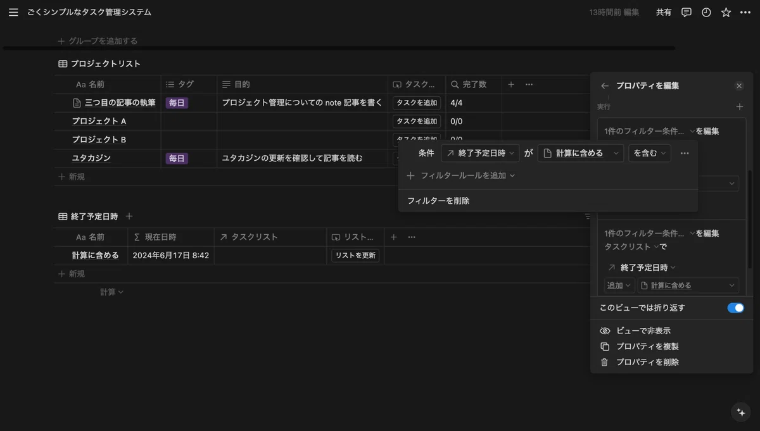The width and height of the screenshot is (760, 431).
Task: Open the 三つ目の記事の執筆 page
Action: [120, 103]
